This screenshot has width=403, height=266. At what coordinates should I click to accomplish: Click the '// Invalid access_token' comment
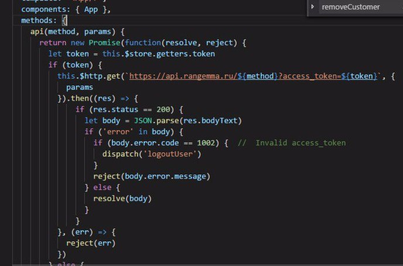tap(292, 142)
